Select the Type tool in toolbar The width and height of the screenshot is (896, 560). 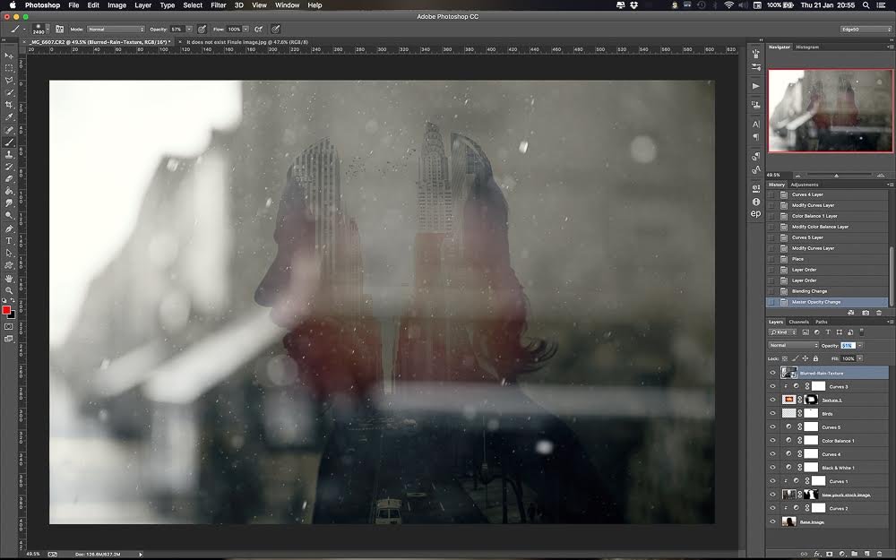tap(9, 240)
